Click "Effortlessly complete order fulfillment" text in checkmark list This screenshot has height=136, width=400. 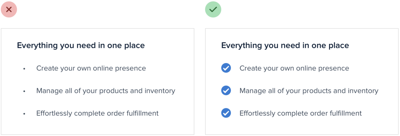[300, 113]
